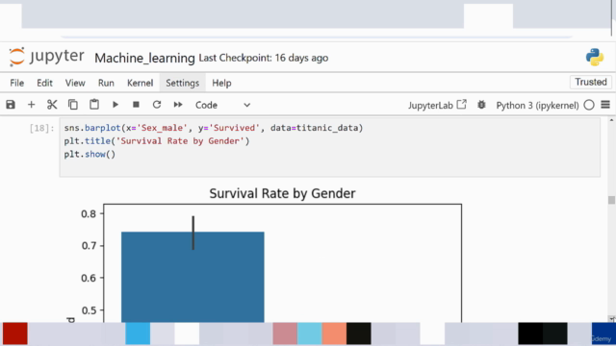
Task: Rename the Machine_learning notebook title
Action: (x=144, y=58)
